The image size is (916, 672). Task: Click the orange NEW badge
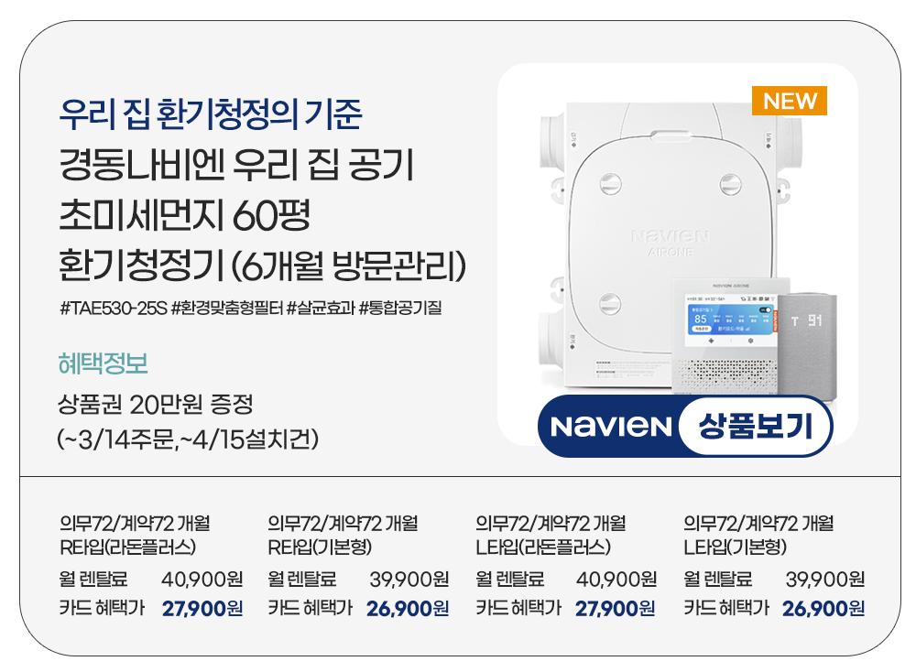(x=790, y=101)
